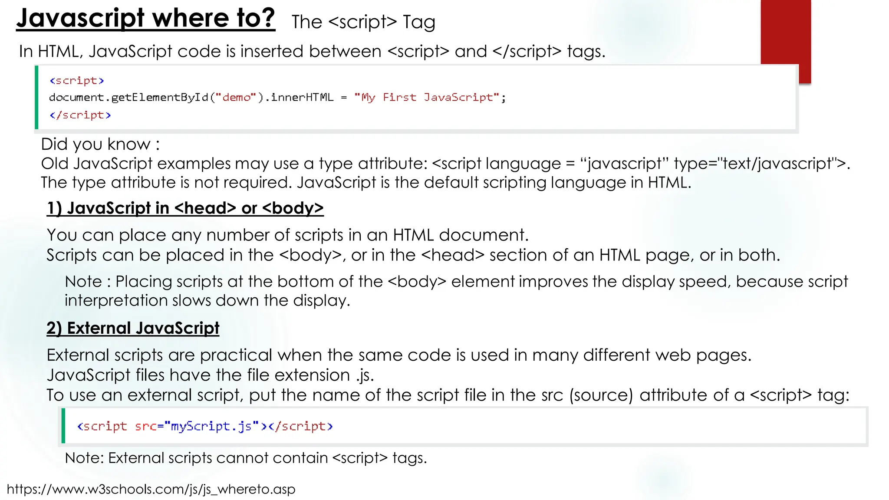889x500 pixels.
Task: Click 'To use an external script' line
Action: coord(448,395)
